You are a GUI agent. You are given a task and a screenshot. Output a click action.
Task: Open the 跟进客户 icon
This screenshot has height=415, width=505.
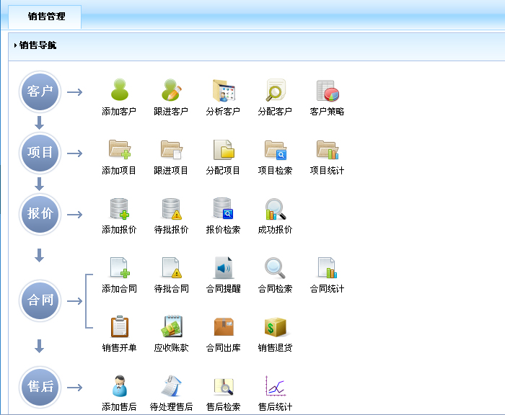tap(171, 90)
